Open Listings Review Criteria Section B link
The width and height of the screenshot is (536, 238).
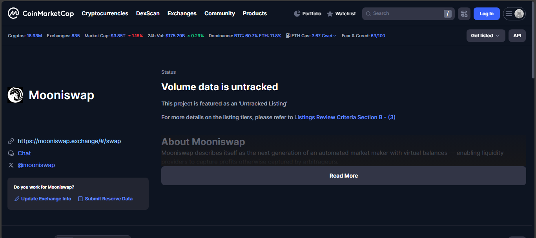(345, 117)
